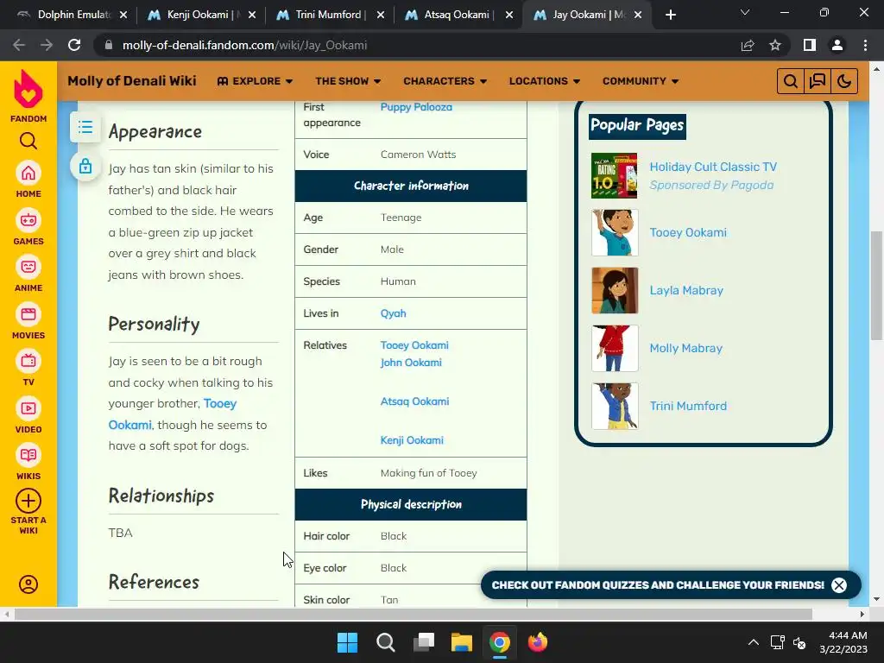This screenshot has height=663, width=884.
Task: Open user profile icon in Fandom sidebar
Action: click(28, 584)
